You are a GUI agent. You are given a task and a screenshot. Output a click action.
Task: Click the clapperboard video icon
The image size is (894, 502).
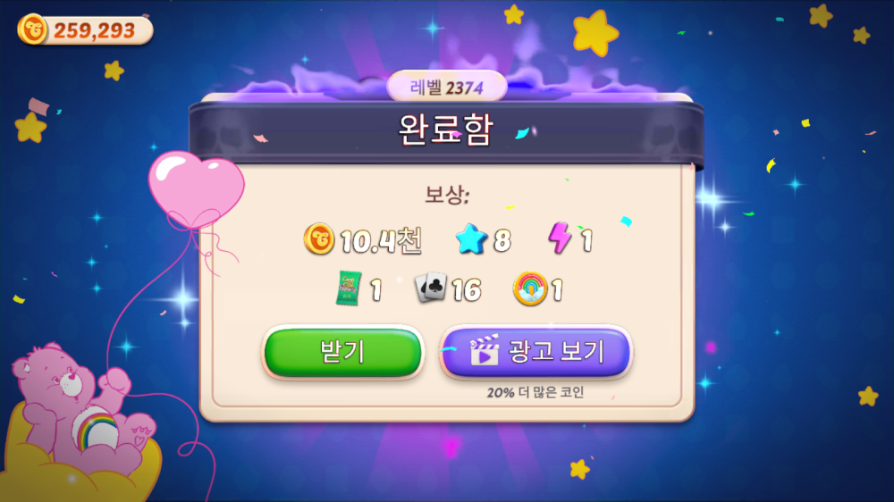point(484,350)
